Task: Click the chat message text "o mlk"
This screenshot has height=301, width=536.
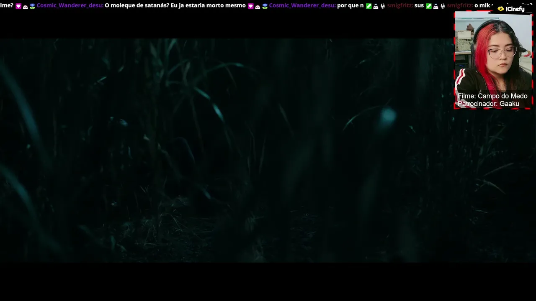Action: click(482, 6)
